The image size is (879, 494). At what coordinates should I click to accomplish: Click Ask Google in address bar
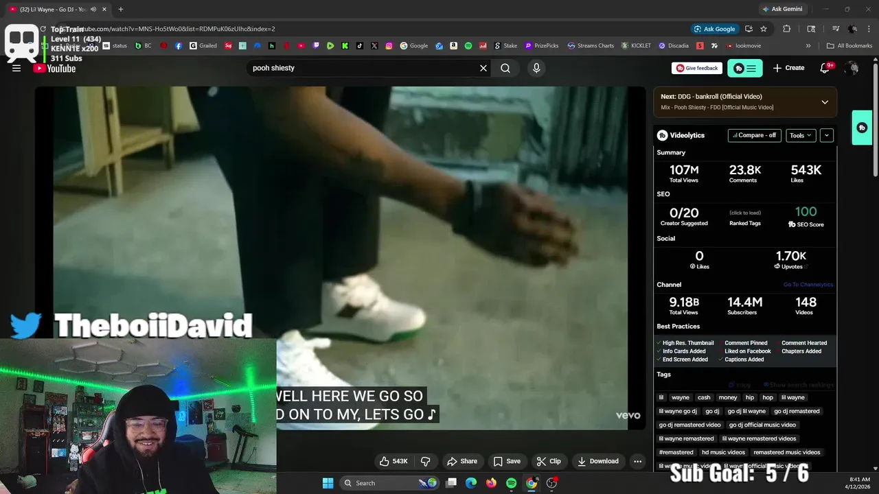714,29
